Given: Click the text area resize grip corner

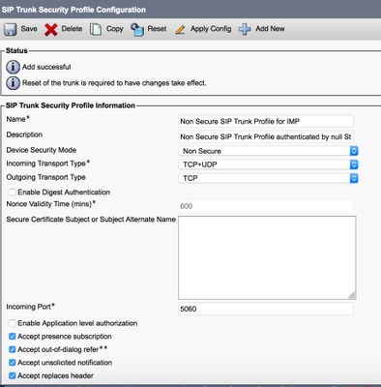Looking at the screenshot, I should coord(352,295).
